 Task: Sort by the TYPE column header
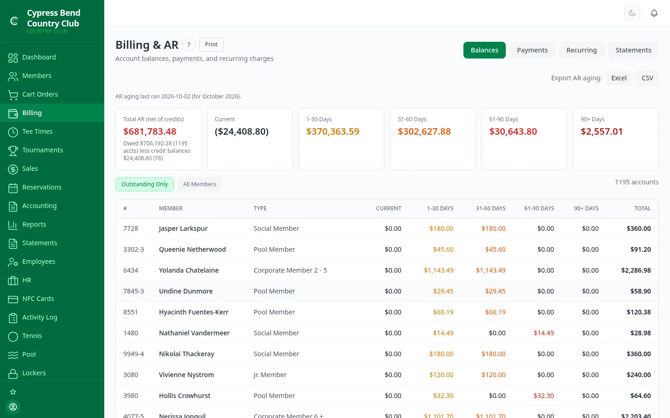click(x=260, y=209)
